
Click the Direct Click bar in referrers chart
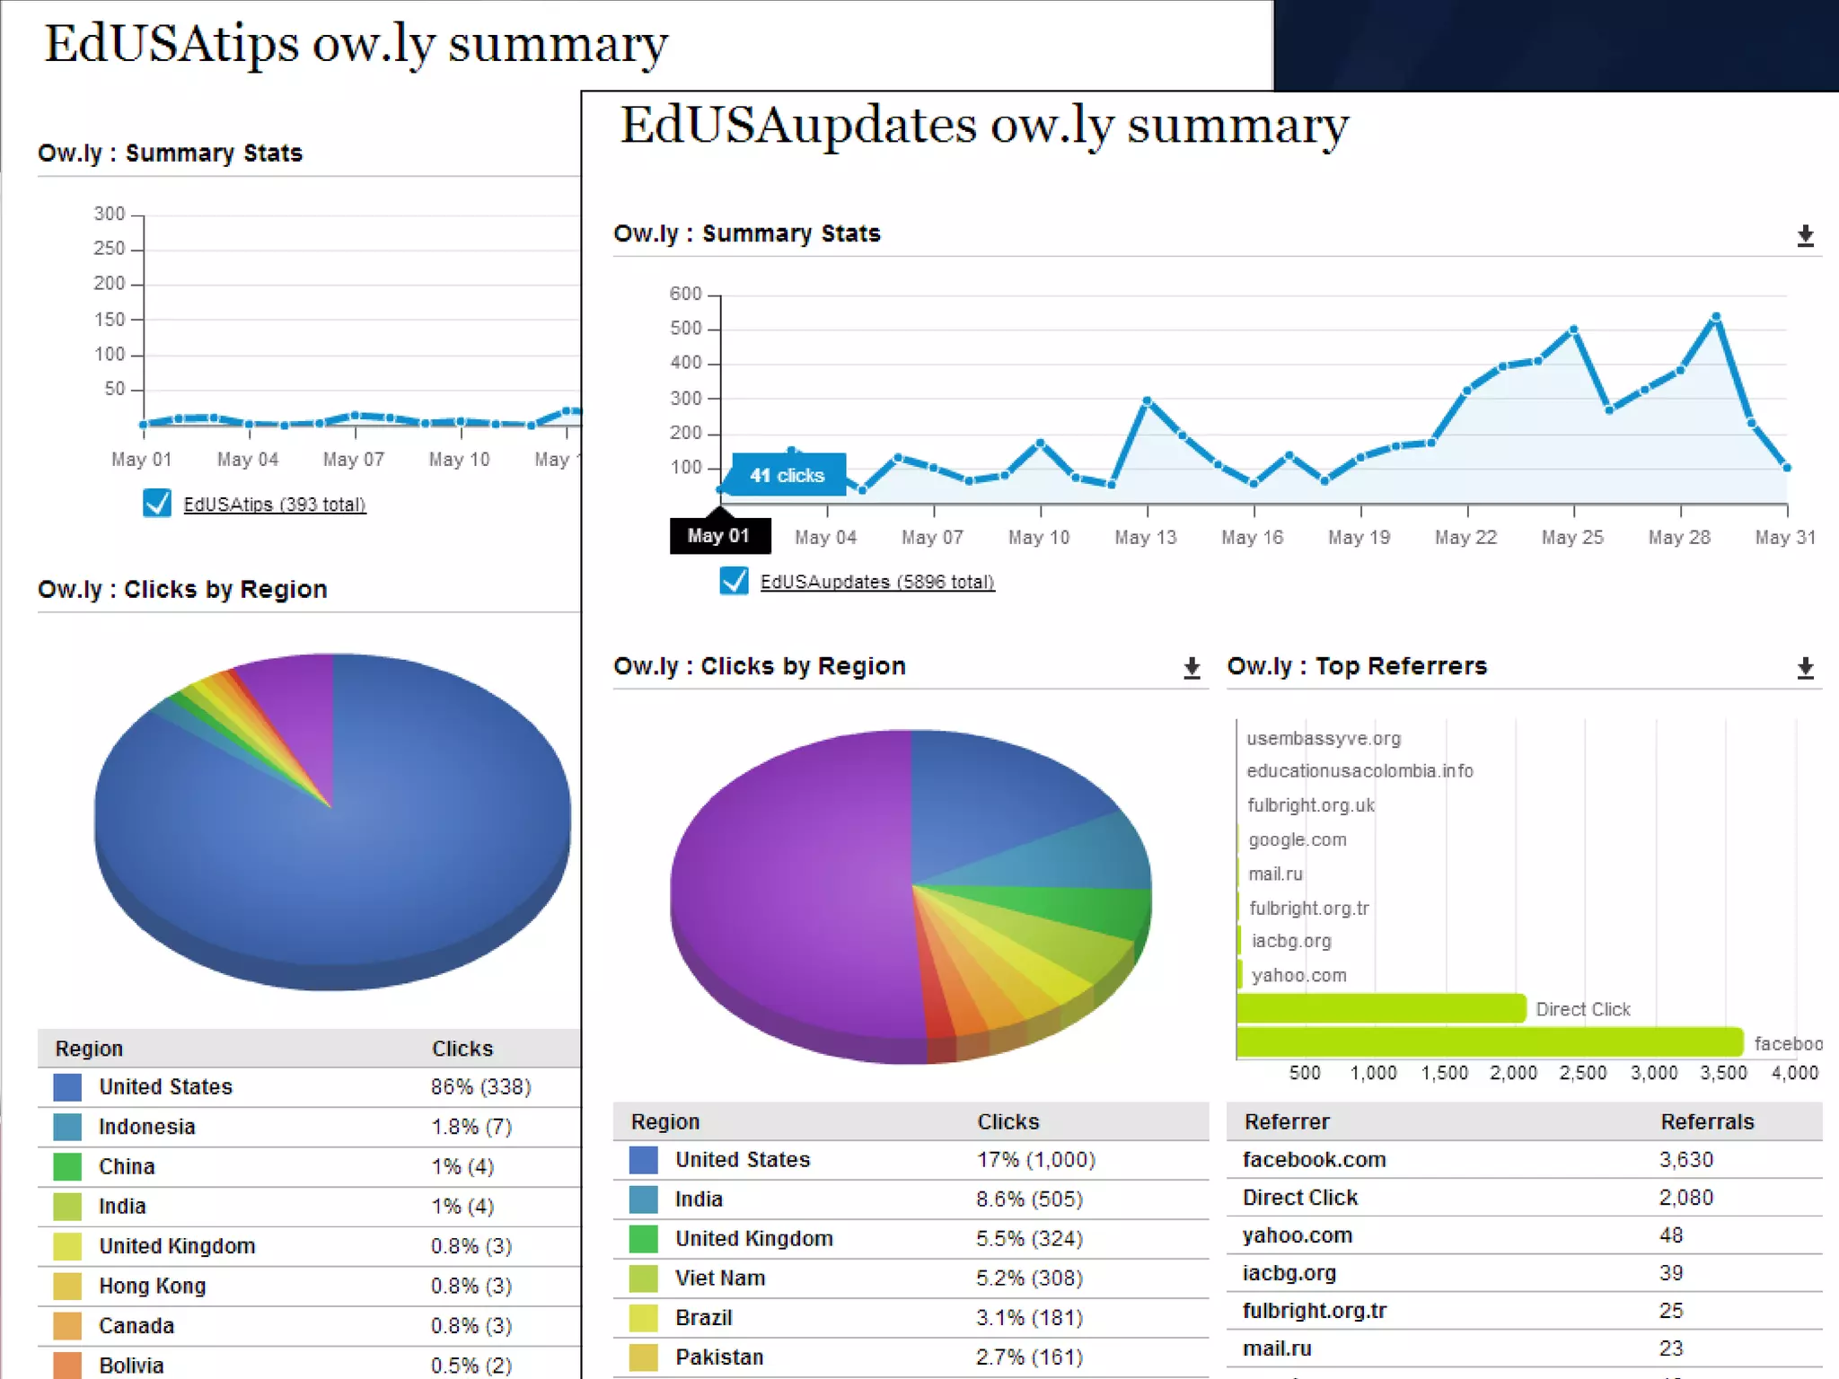(x=1380, y=1008)
